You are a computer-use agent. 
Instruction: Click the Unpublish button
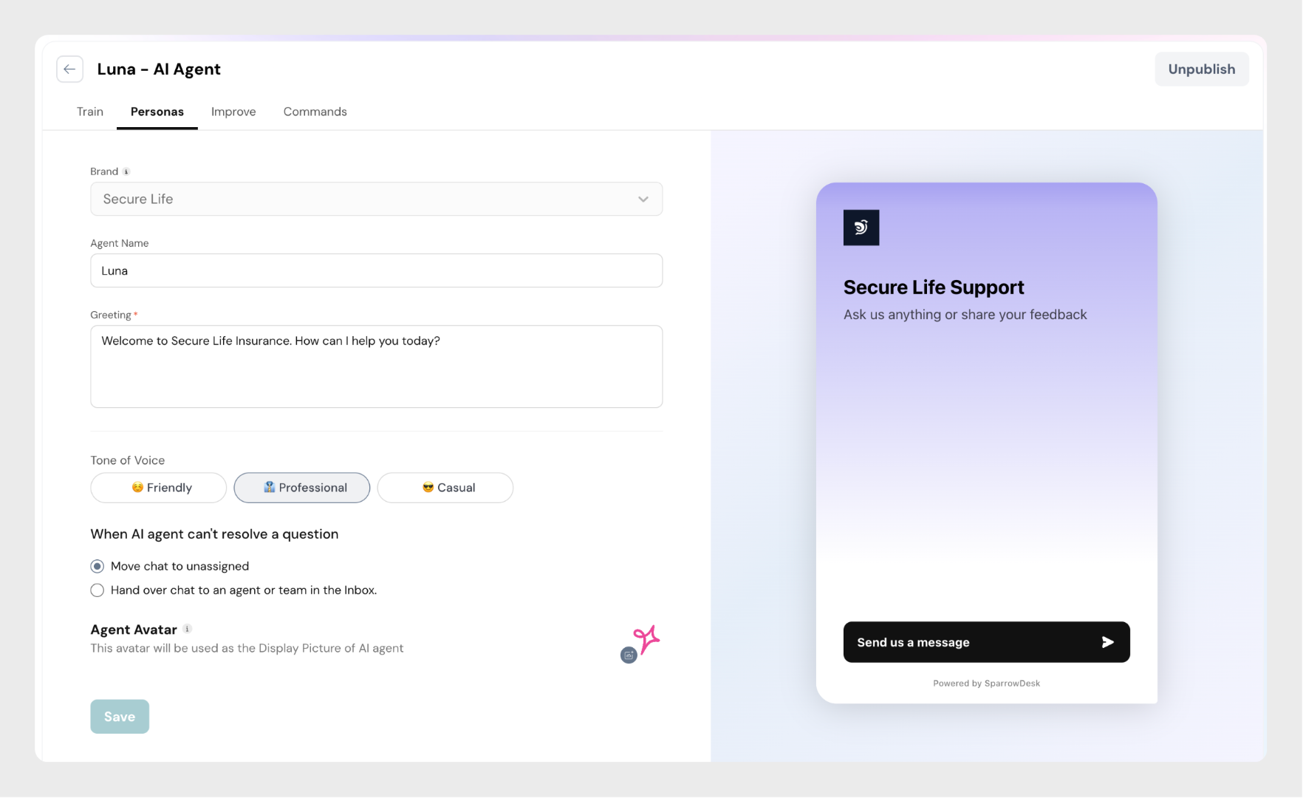(x=1201, y=69)
